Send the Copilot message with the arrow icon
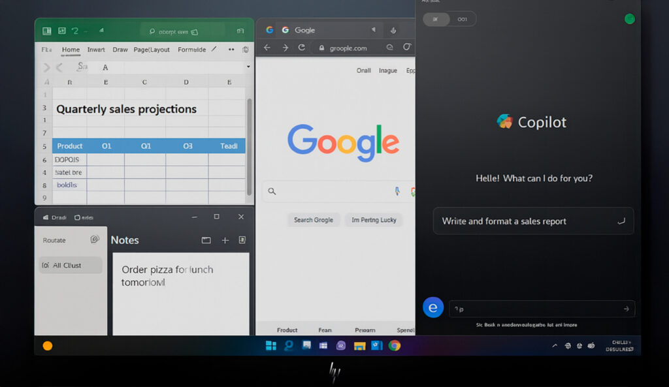Screen dimensions: 669x387 (x=626, y=309)
